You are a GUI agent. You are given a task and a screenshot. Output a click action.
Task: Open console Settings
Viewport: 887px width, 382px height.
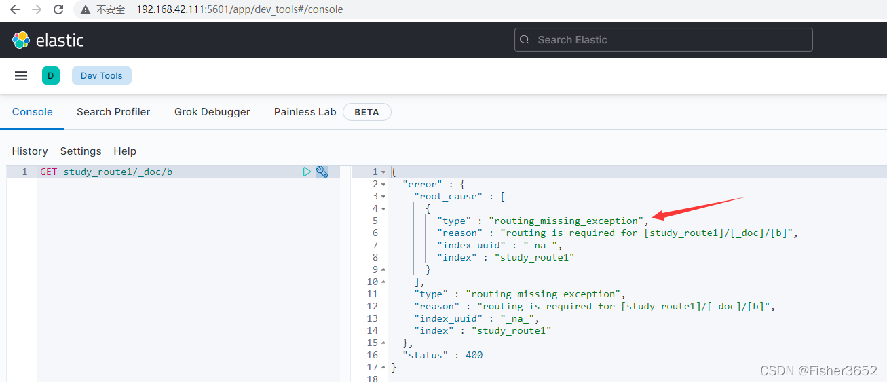coord(81,151)
